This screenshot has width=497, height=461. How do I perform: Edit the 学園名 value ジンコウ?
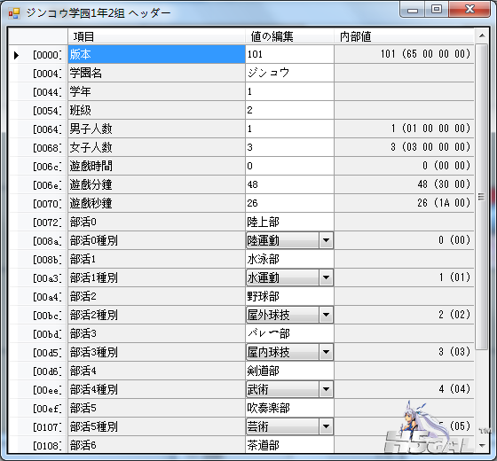pos(289,73)
